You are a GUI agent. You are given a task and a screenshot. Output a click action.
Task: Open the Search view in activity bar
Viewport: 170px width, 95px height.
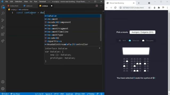[3, 13]
